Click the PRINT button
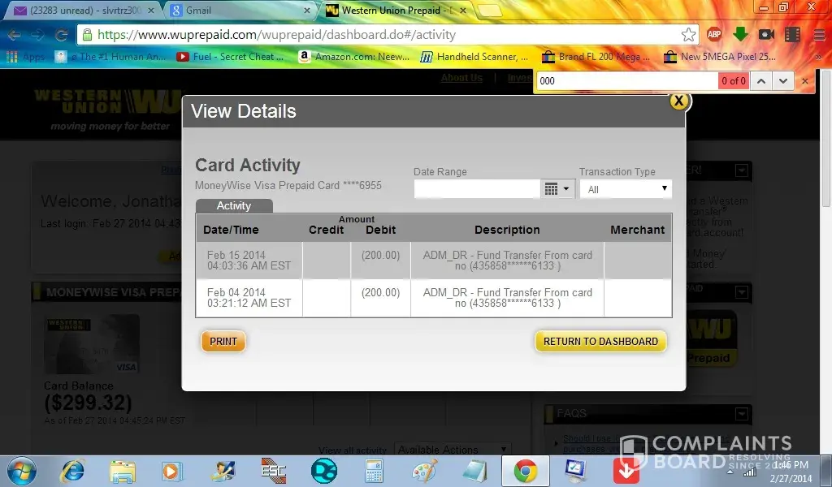 pyautogui.click(x=223, y=341)
